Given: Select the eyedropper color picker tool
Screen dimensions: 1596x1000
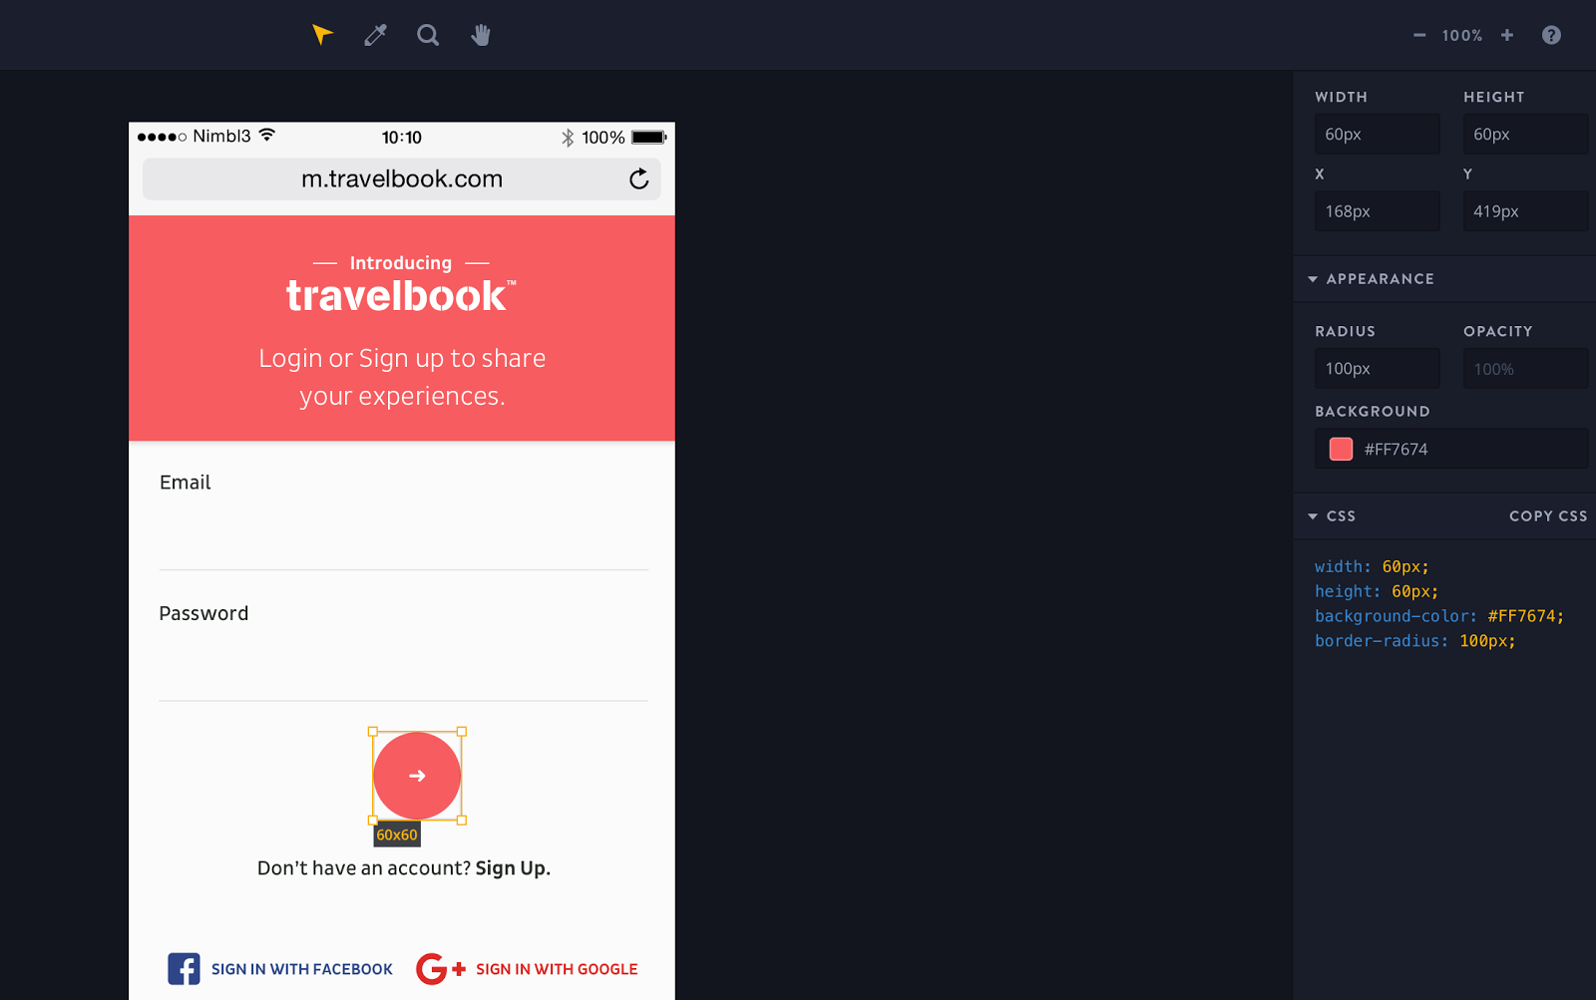Looking at the screenshot, I should pyautogui.click(x=375, y=35).
